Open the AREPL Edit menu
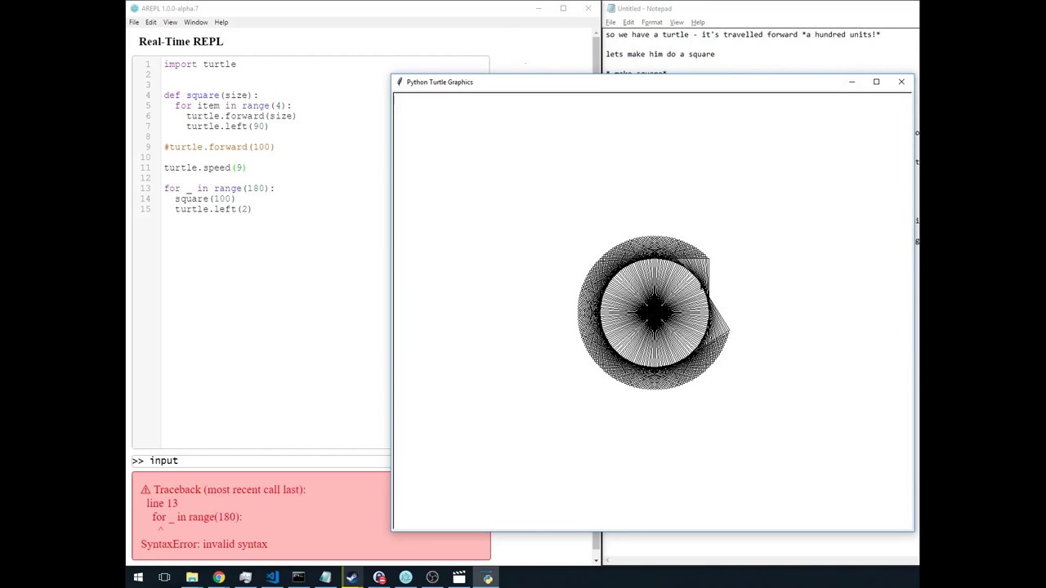Screen dimensions: 1046x588 [151, 22]
